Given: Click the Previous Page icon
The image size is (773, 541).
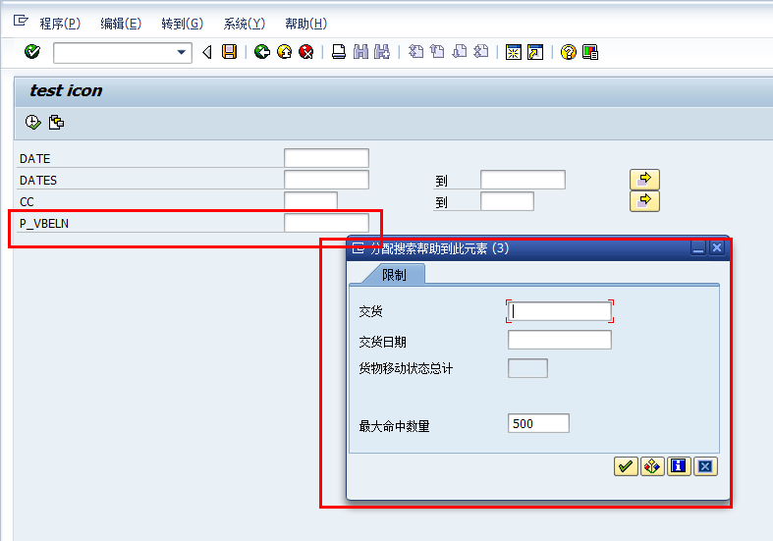Looking at the screenshot, I should click(x=437, y=51).
